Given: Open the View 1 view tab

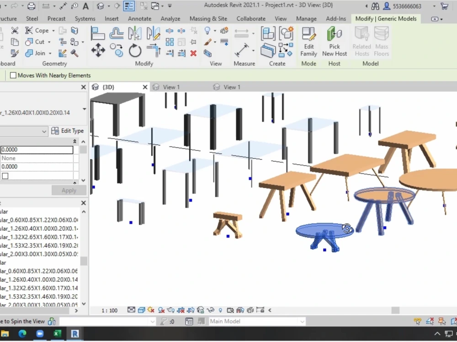Looking at the screenshot, I should click(x=171, y=87).
